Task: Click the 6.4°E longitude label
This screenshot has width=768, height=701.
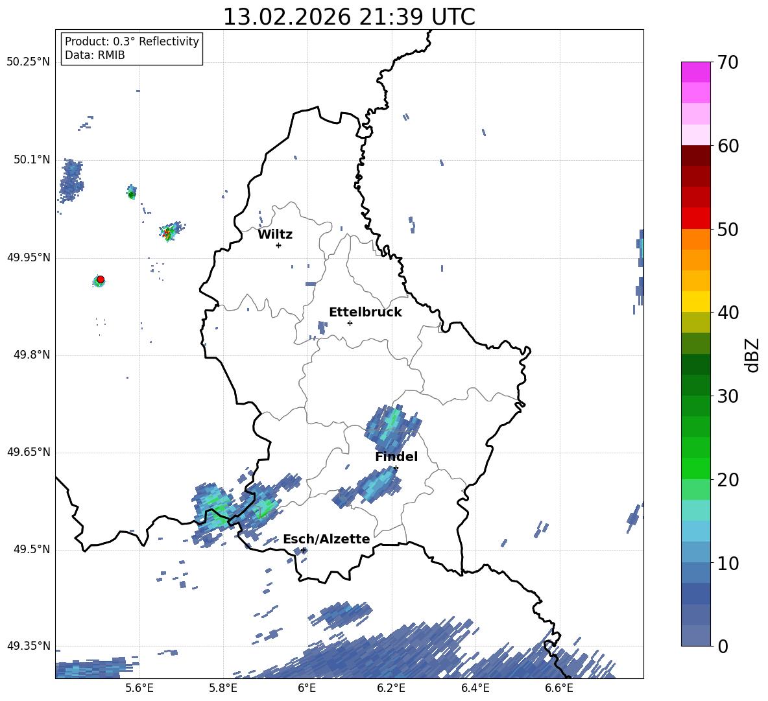Action: 475,688
